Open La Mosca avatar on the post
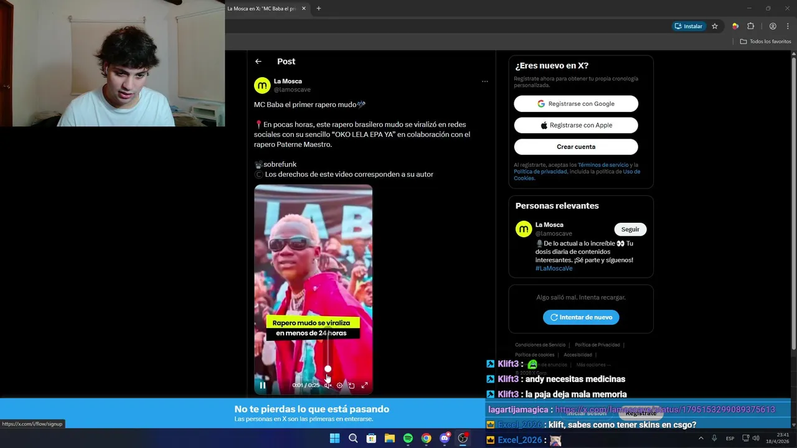This screenshot has height=448, width=797. (x=262, y=85)
